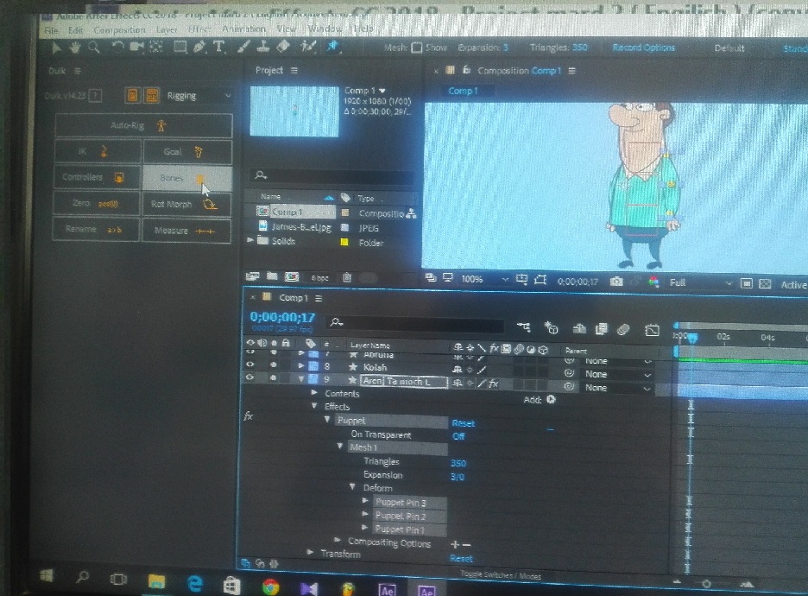Select the Selection arrow tool
The height and width of the screenshot is (596, 808).
(x=57, y=48)
